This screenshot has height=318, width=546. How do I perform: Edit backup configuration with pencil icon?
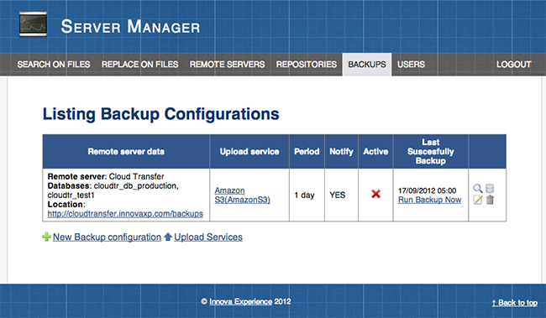[x=478, y=200]
